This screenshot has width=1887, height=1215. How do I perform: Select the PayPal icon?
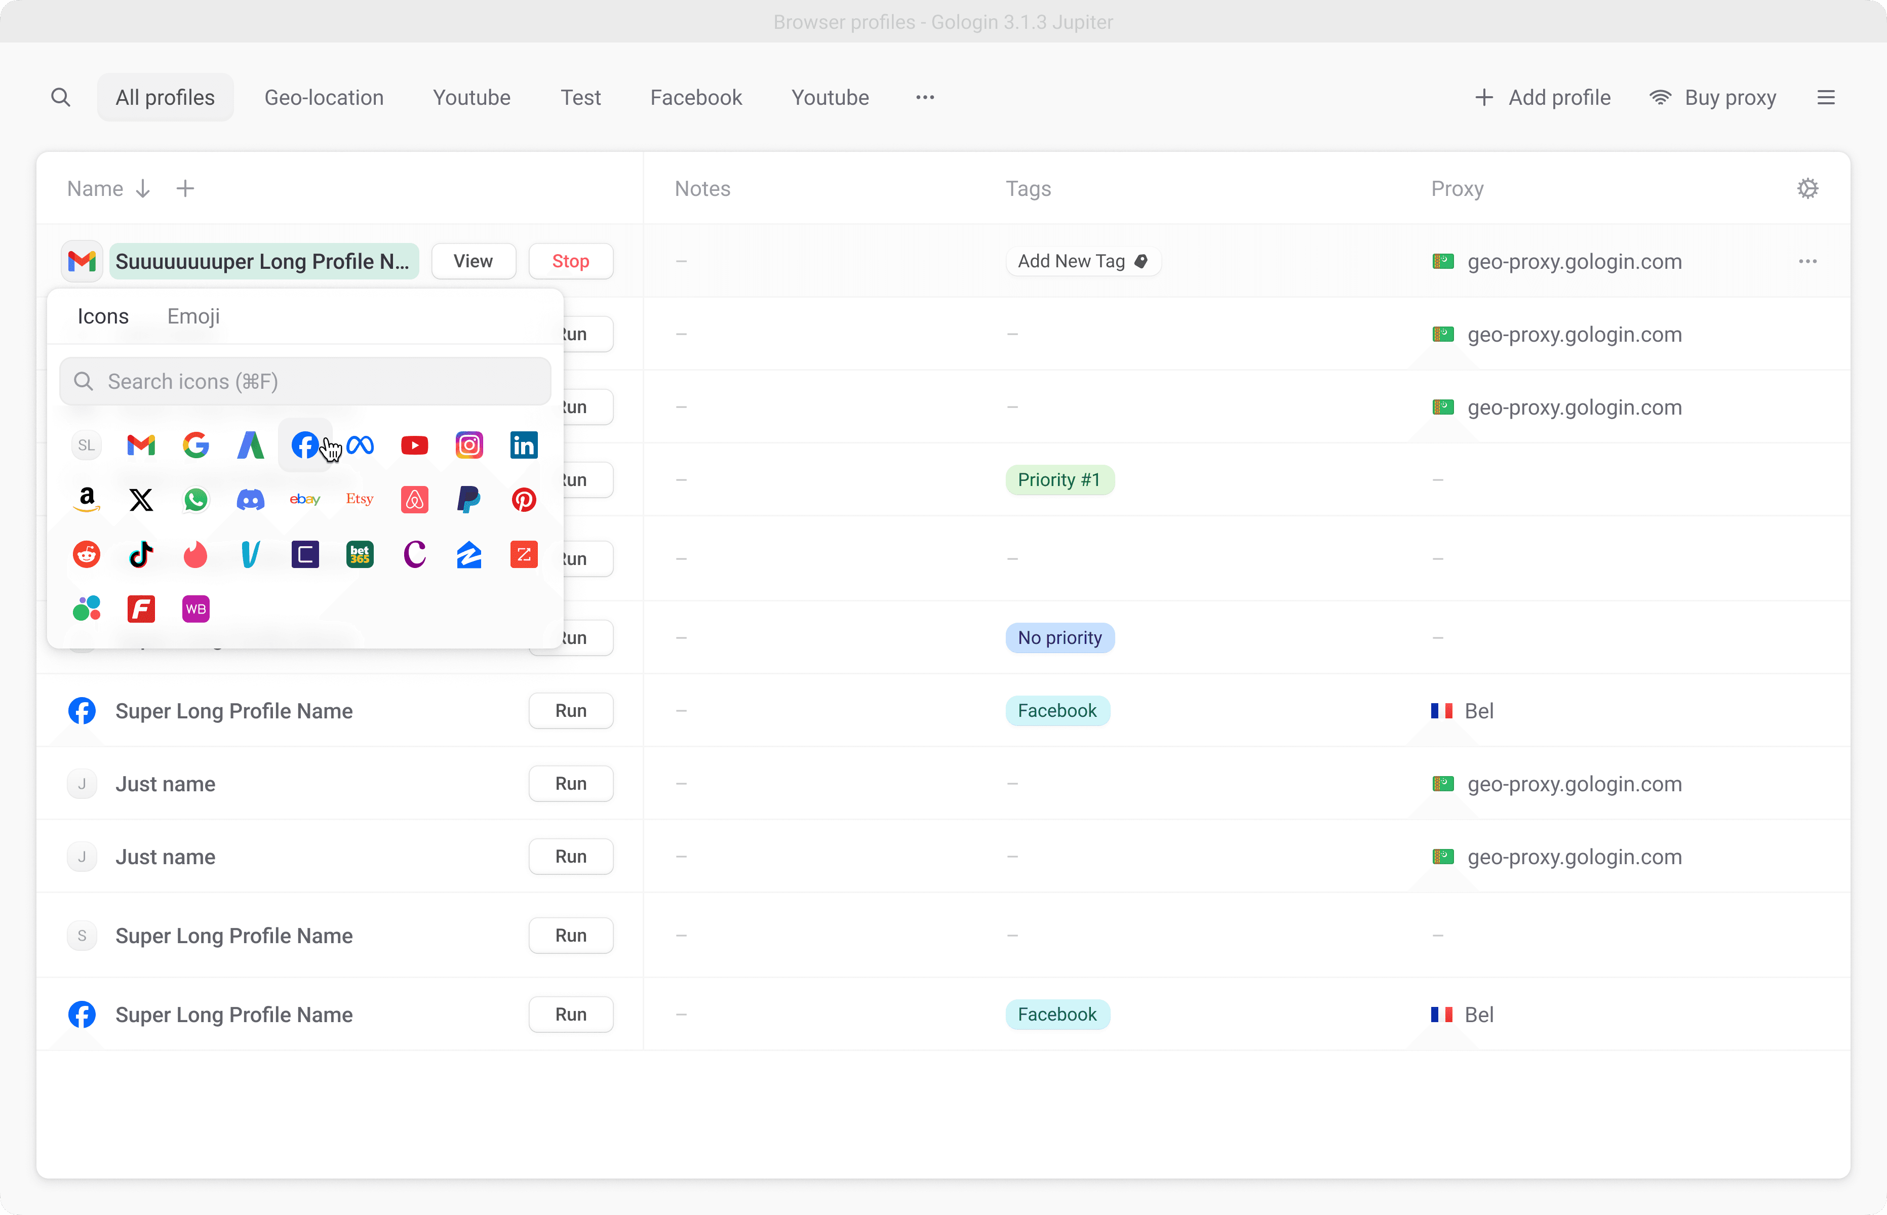coord(469,499)
